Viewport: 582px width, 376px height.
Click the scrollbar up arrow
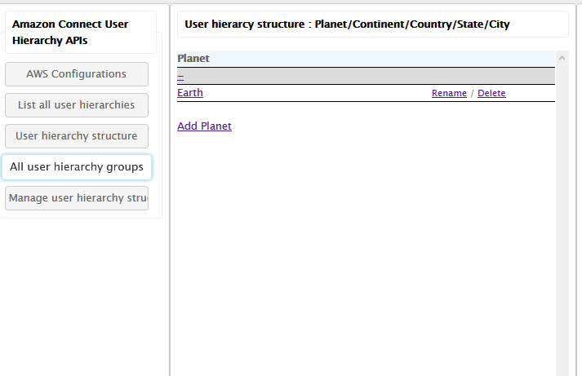(562, 58)
